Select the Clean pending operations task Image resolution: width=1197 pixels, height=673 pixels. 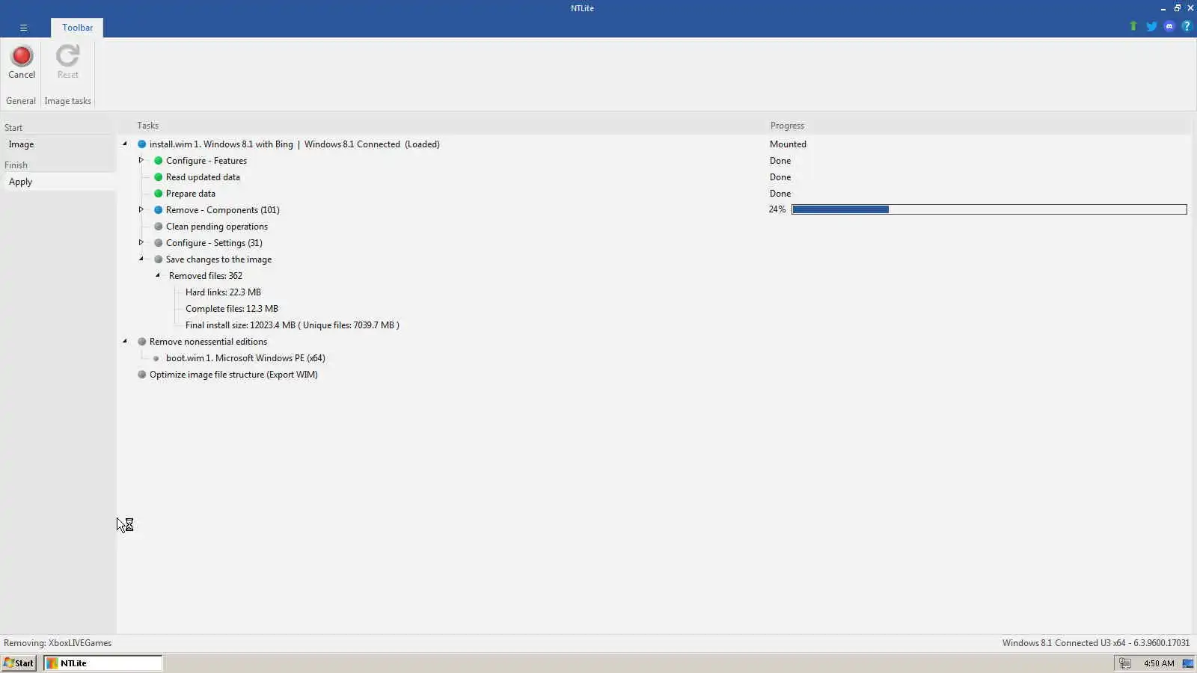[x=216, y=227]
